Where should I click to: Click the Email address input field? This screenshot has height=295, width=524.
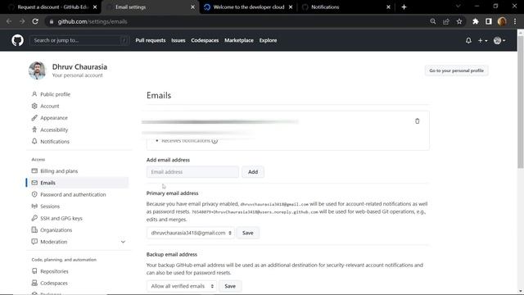pos(192,172)
